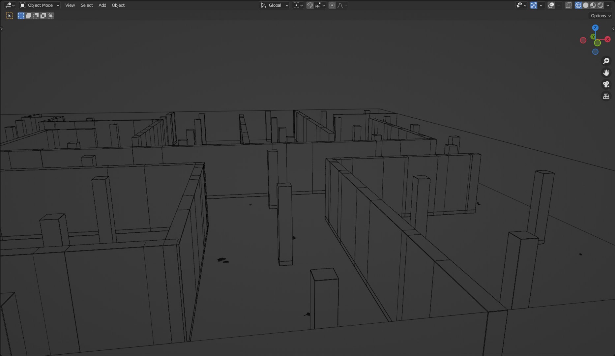
Task: Open the Object menu
Action: tap(118, 5)
